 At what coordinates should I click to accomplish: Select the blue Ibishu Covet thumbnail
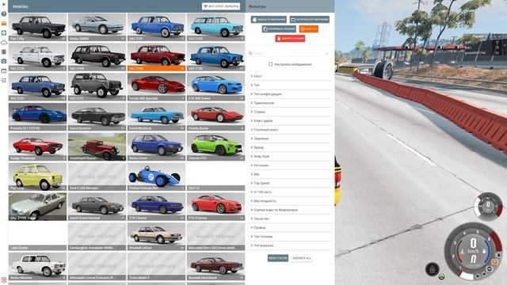click(157, 146)
